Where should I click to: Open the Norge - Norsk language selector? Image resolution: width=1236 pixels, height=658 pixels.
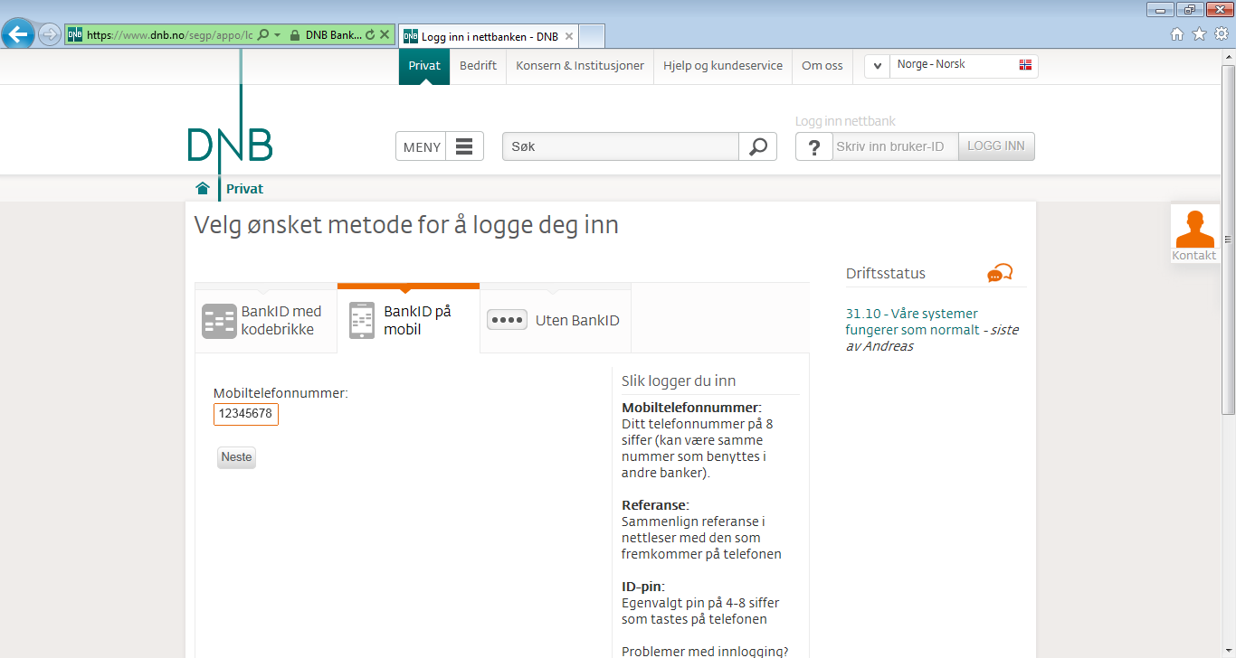(951, 66)
